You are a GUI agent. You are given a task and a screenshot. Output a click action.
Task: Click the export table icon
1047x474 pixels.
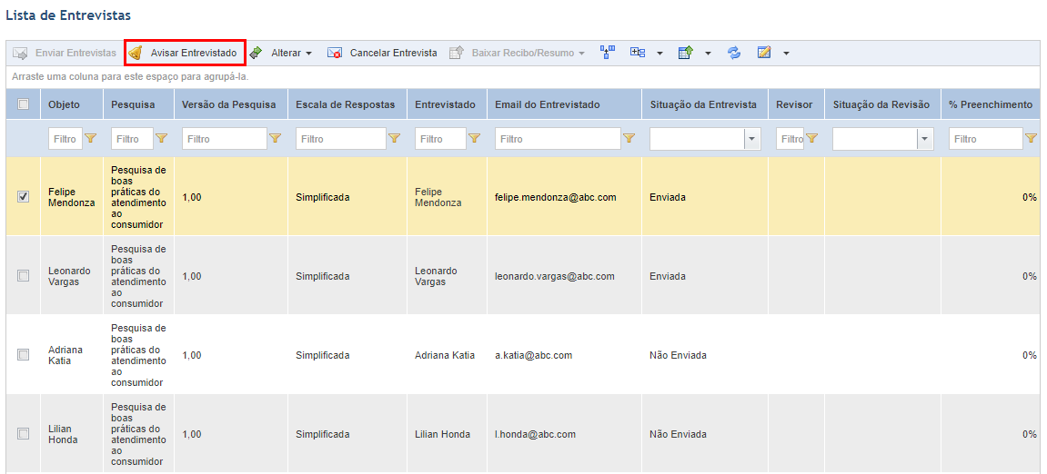coord(686,53)
